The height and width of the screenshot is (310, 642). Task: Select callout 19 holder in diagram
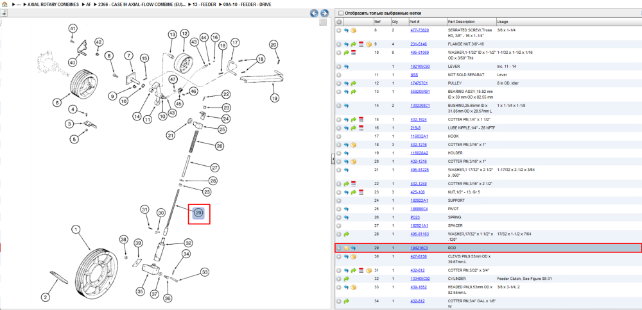coord(274,98)
